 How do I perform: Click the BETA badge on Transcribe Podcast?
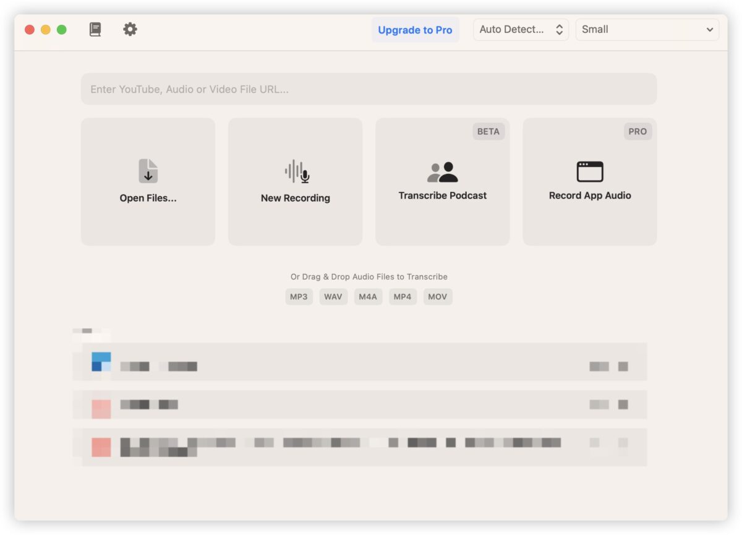(x=488, y=131)
